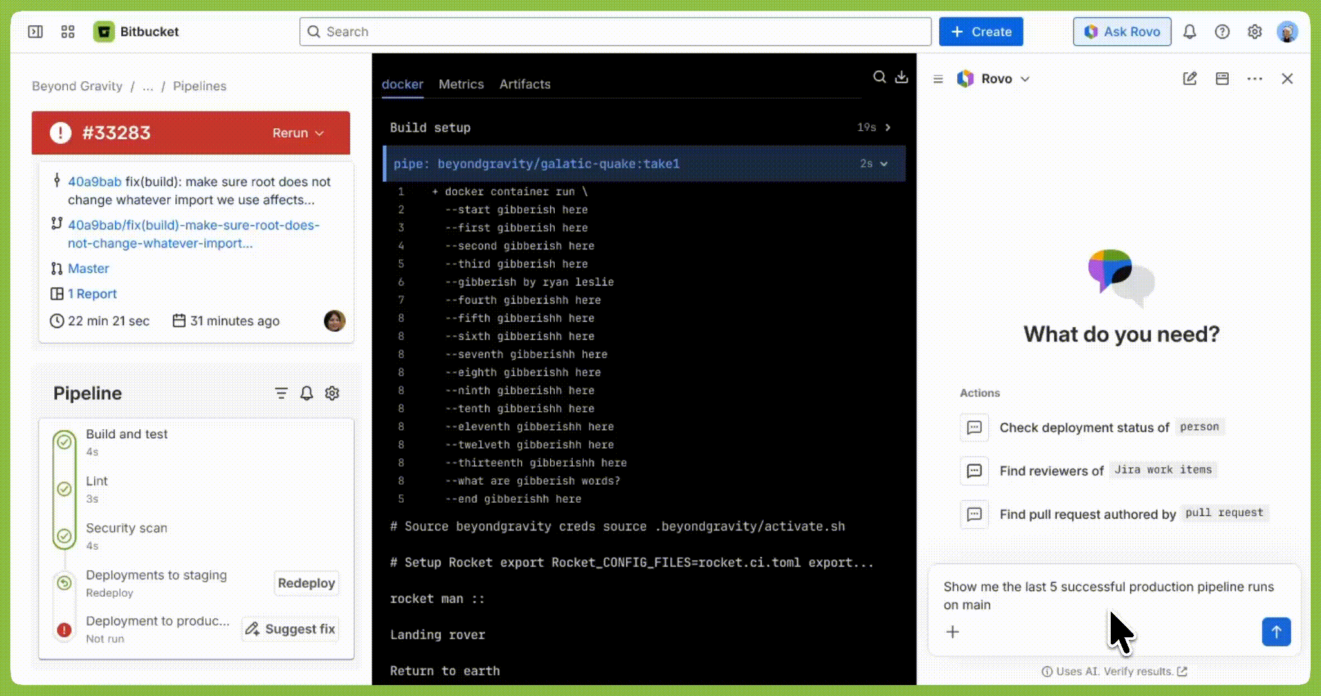Go to Beyond Gravity breadcrumb
Image resolution: width=1321 pixels, height=696 pixels.
[77, 86]
